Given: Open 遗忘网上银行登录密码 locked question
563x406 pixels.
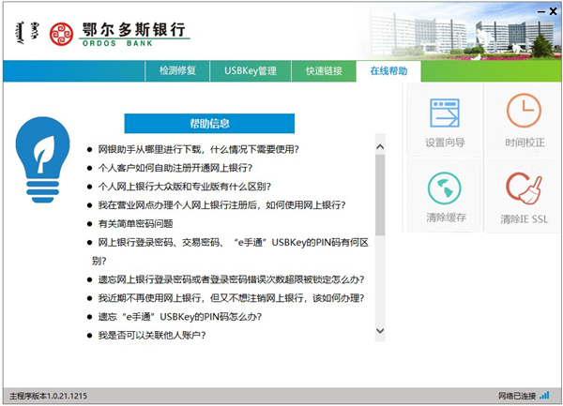Looking at the screenshot, I should (x=231, y=279).
